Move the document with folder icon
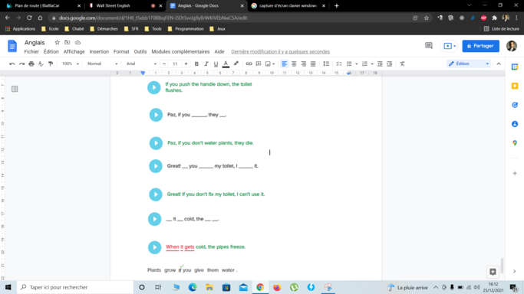524x294 pixels. pos(68,42)
